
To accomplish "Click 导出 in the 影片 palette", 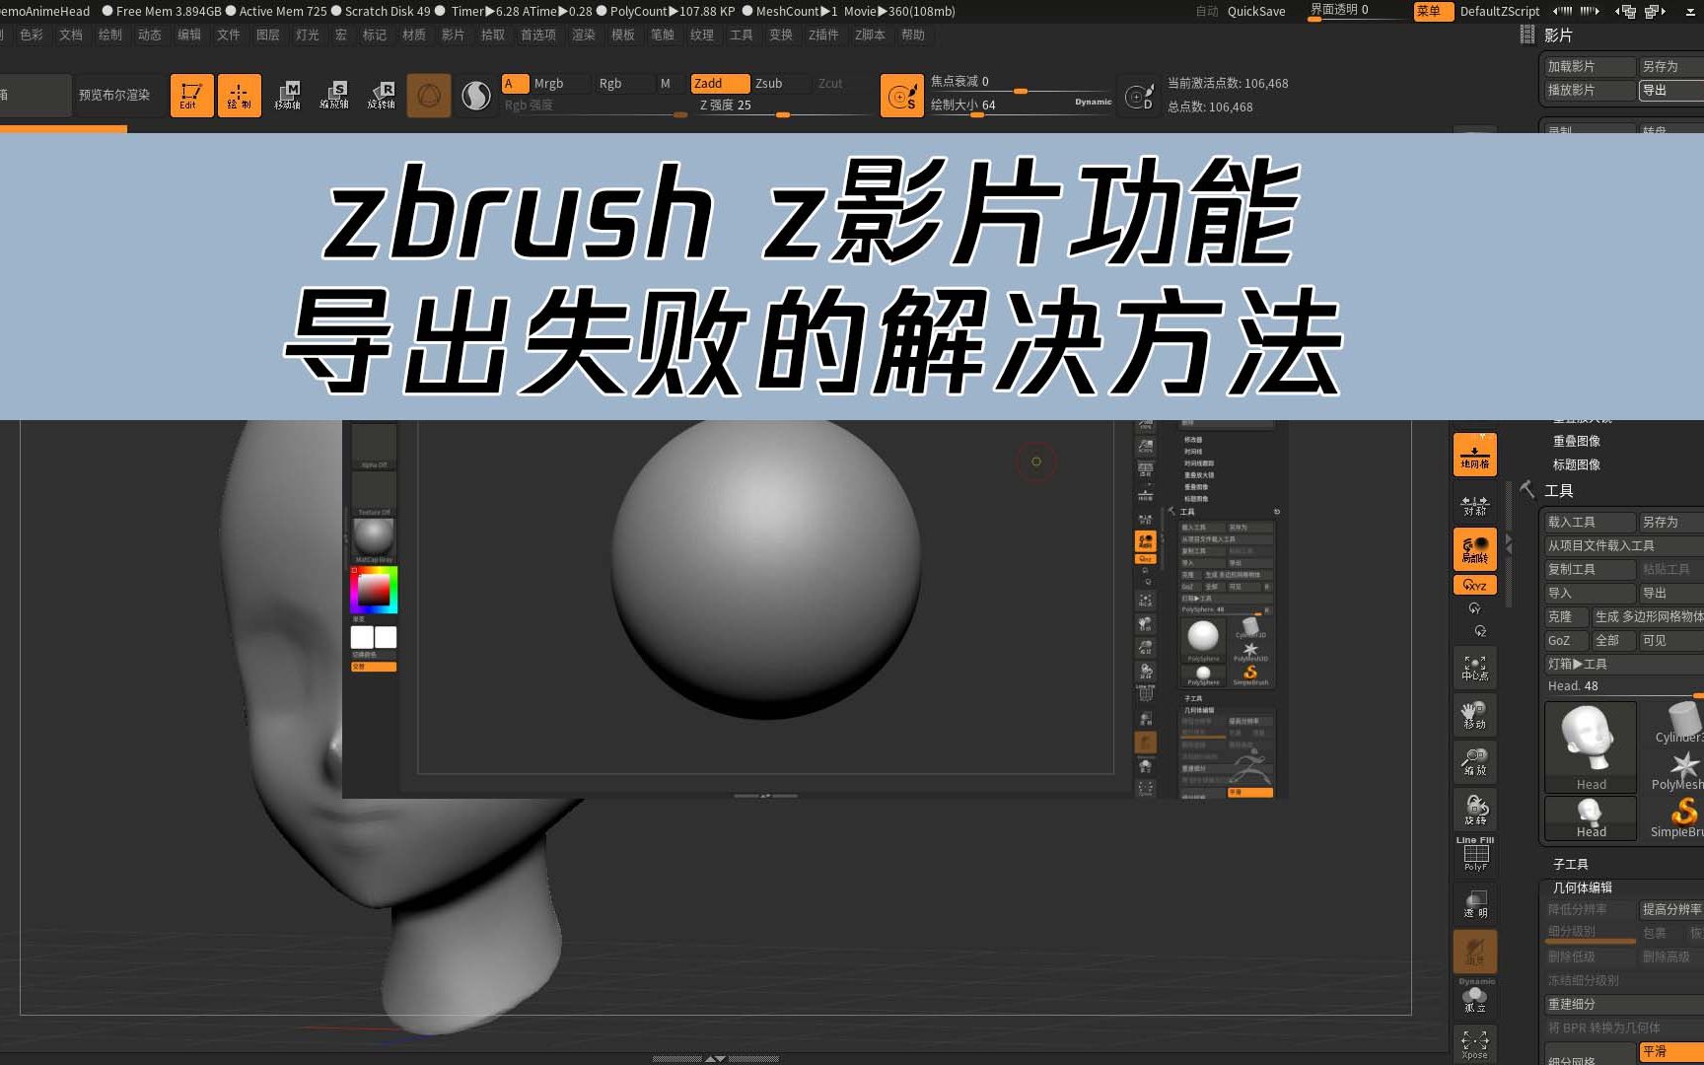I will tap(1670, 90).
